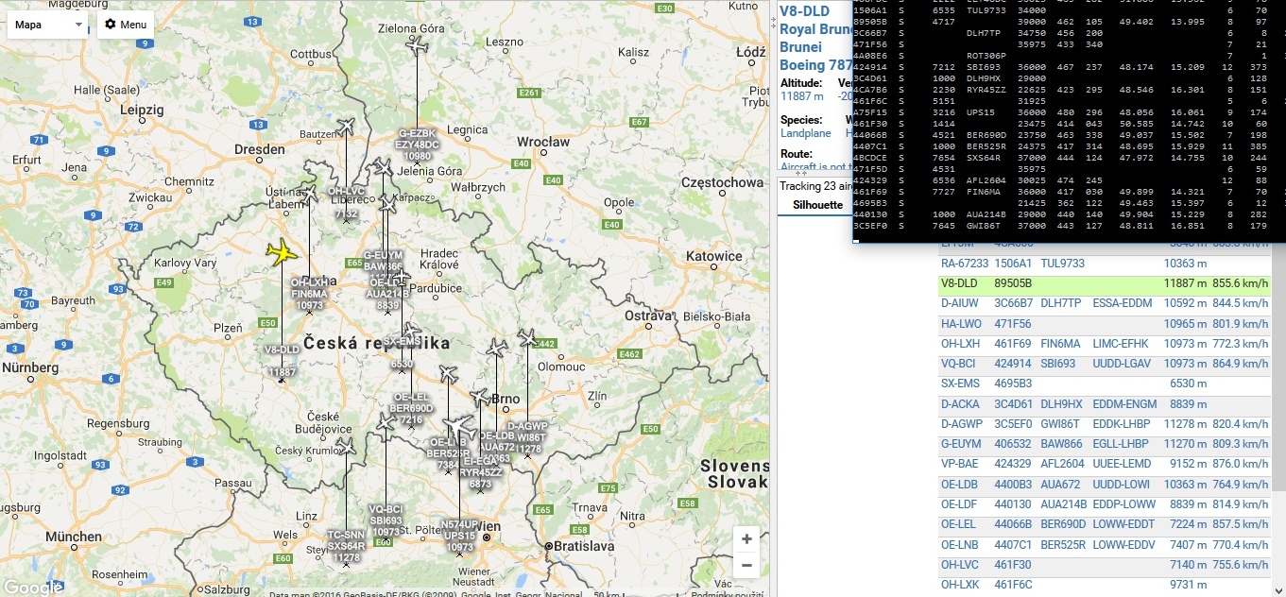This screenshot has width=1286, height=597.
Task: Click the plane icon above the OH-LXH label
Action: coord(308,193)
